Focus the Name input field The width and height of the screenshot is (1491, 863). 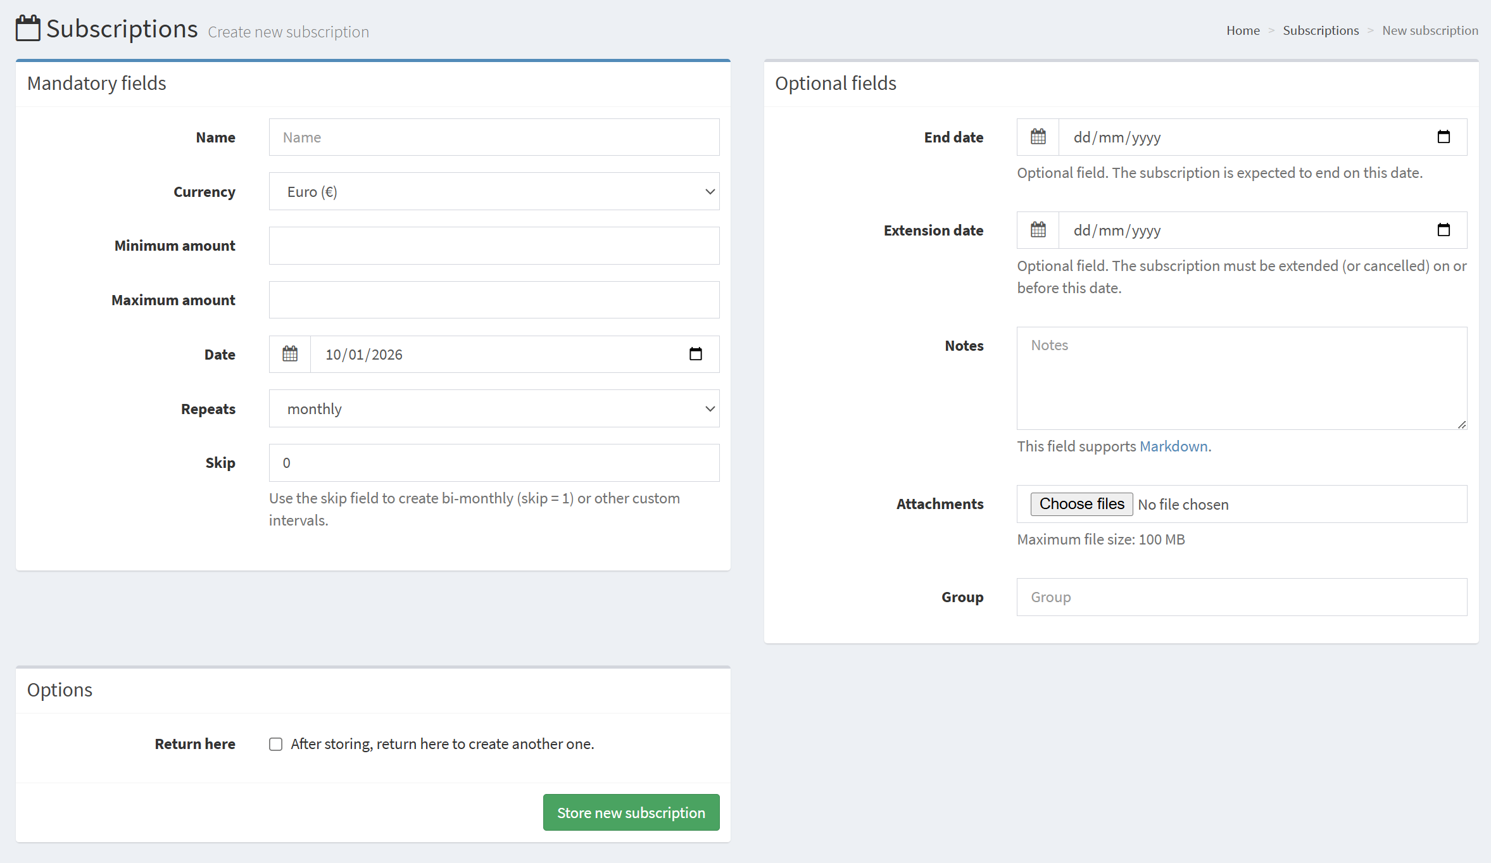tap(494, 137)
